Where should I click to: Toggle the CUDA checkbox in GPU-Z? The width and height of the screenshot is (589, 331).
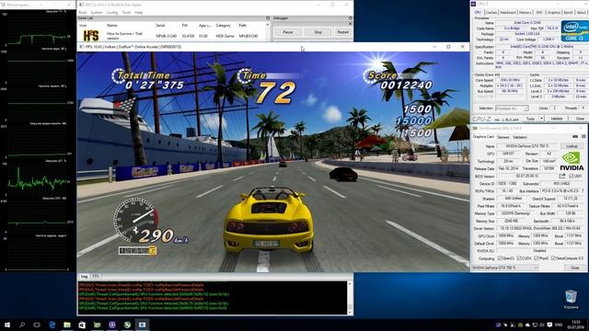[x=519, y=258]
